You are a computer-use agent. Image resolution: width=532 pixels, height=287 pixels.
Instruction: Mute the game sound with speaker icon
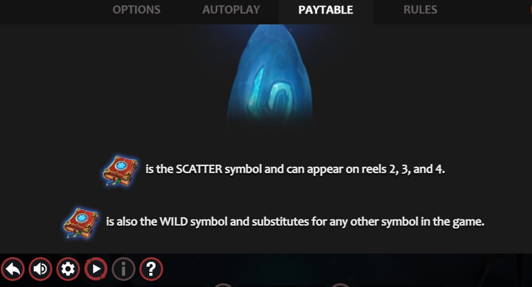41,269
